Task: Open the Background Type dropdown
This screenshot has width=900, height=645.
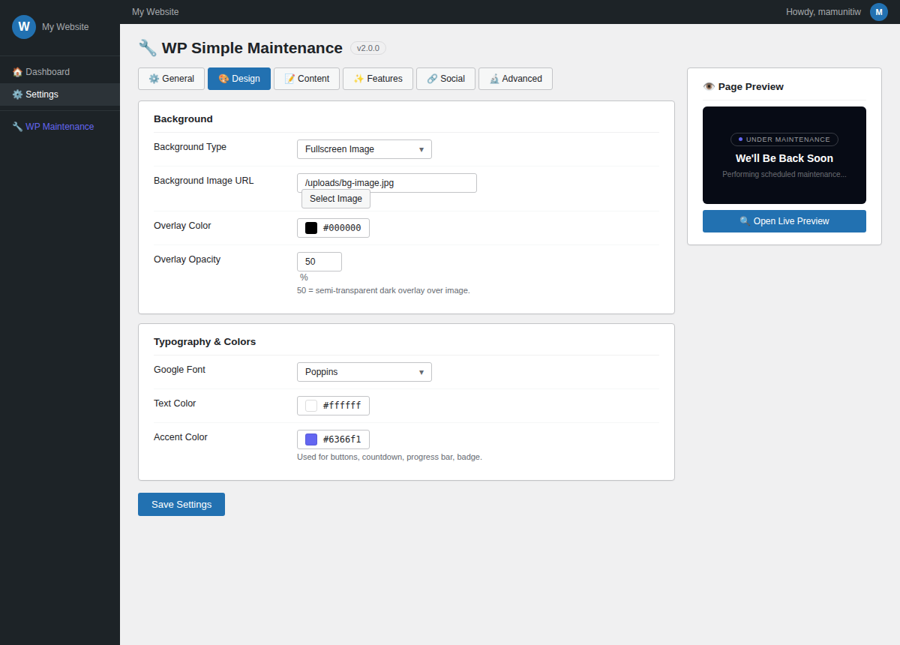Action: click(x=364, y=148)
